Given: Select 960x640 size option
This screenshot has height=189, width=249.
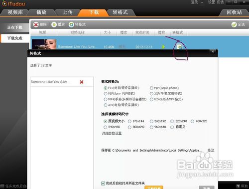Looking at the screenshot, I should tap(151, 127).
